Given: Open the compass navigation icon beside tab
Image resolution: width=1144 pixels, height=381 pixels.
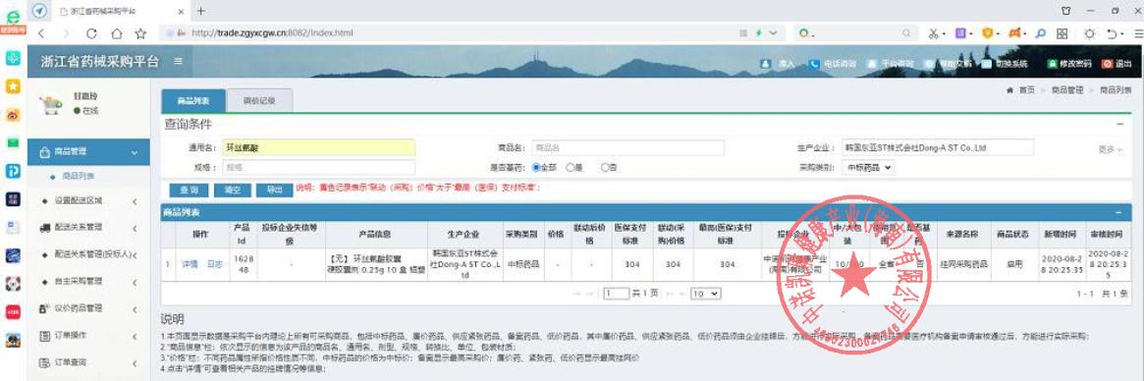Looking at the screenshot, I should point(40,11).
